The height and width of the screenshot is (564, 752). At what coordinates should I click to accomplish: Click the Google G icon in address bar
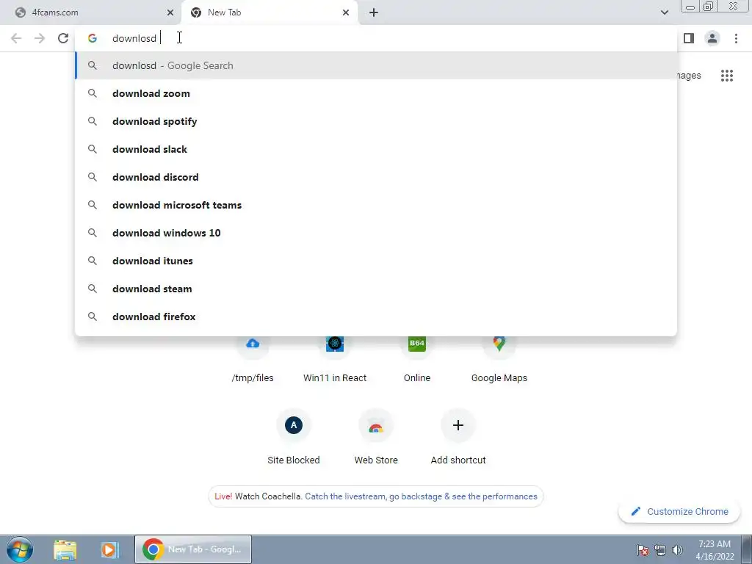[93, 38]
